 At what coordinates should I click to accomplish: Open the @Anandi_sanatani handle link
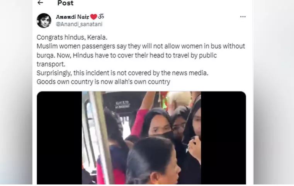79,24
